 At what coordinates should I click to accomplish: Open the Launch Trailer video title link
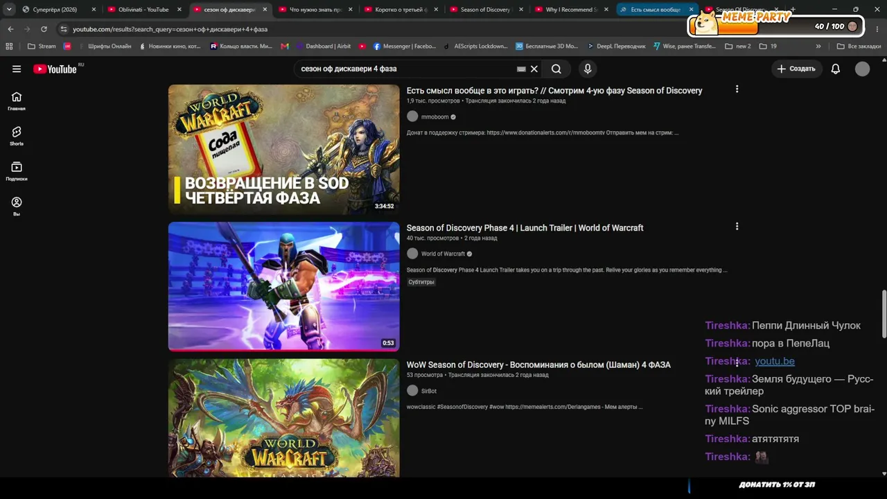pos(525,228)
